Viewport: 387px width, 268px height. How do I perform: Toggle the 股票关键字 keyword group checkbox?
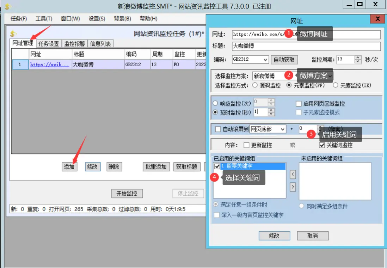217,166
